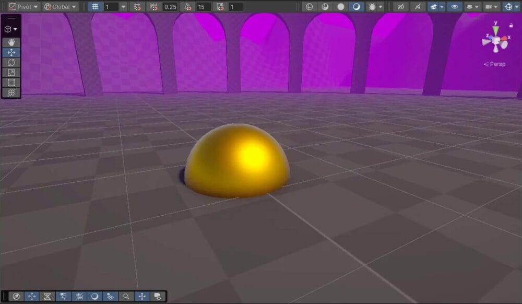The width and height of the screenshot is (522, 304).
Task: Click the crossed-tools icon in bottom toolbar
Action: 48,296
